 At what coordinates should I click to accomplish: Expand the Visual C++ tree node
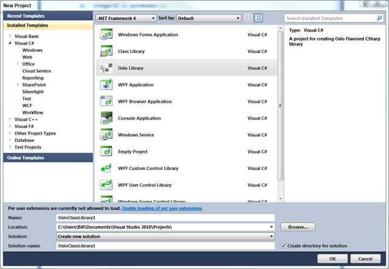10,119
